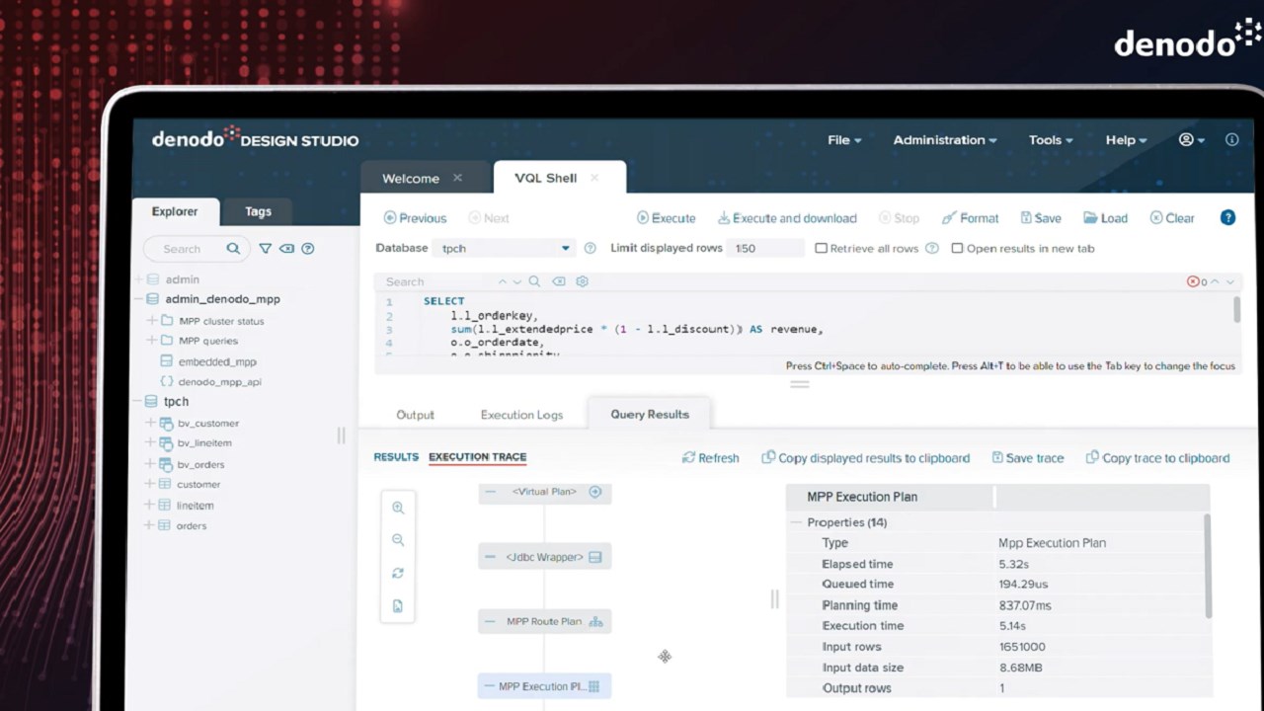Close the Welcome tab
This screenshot has width=1264, height=711.
(x=457, y=178)
